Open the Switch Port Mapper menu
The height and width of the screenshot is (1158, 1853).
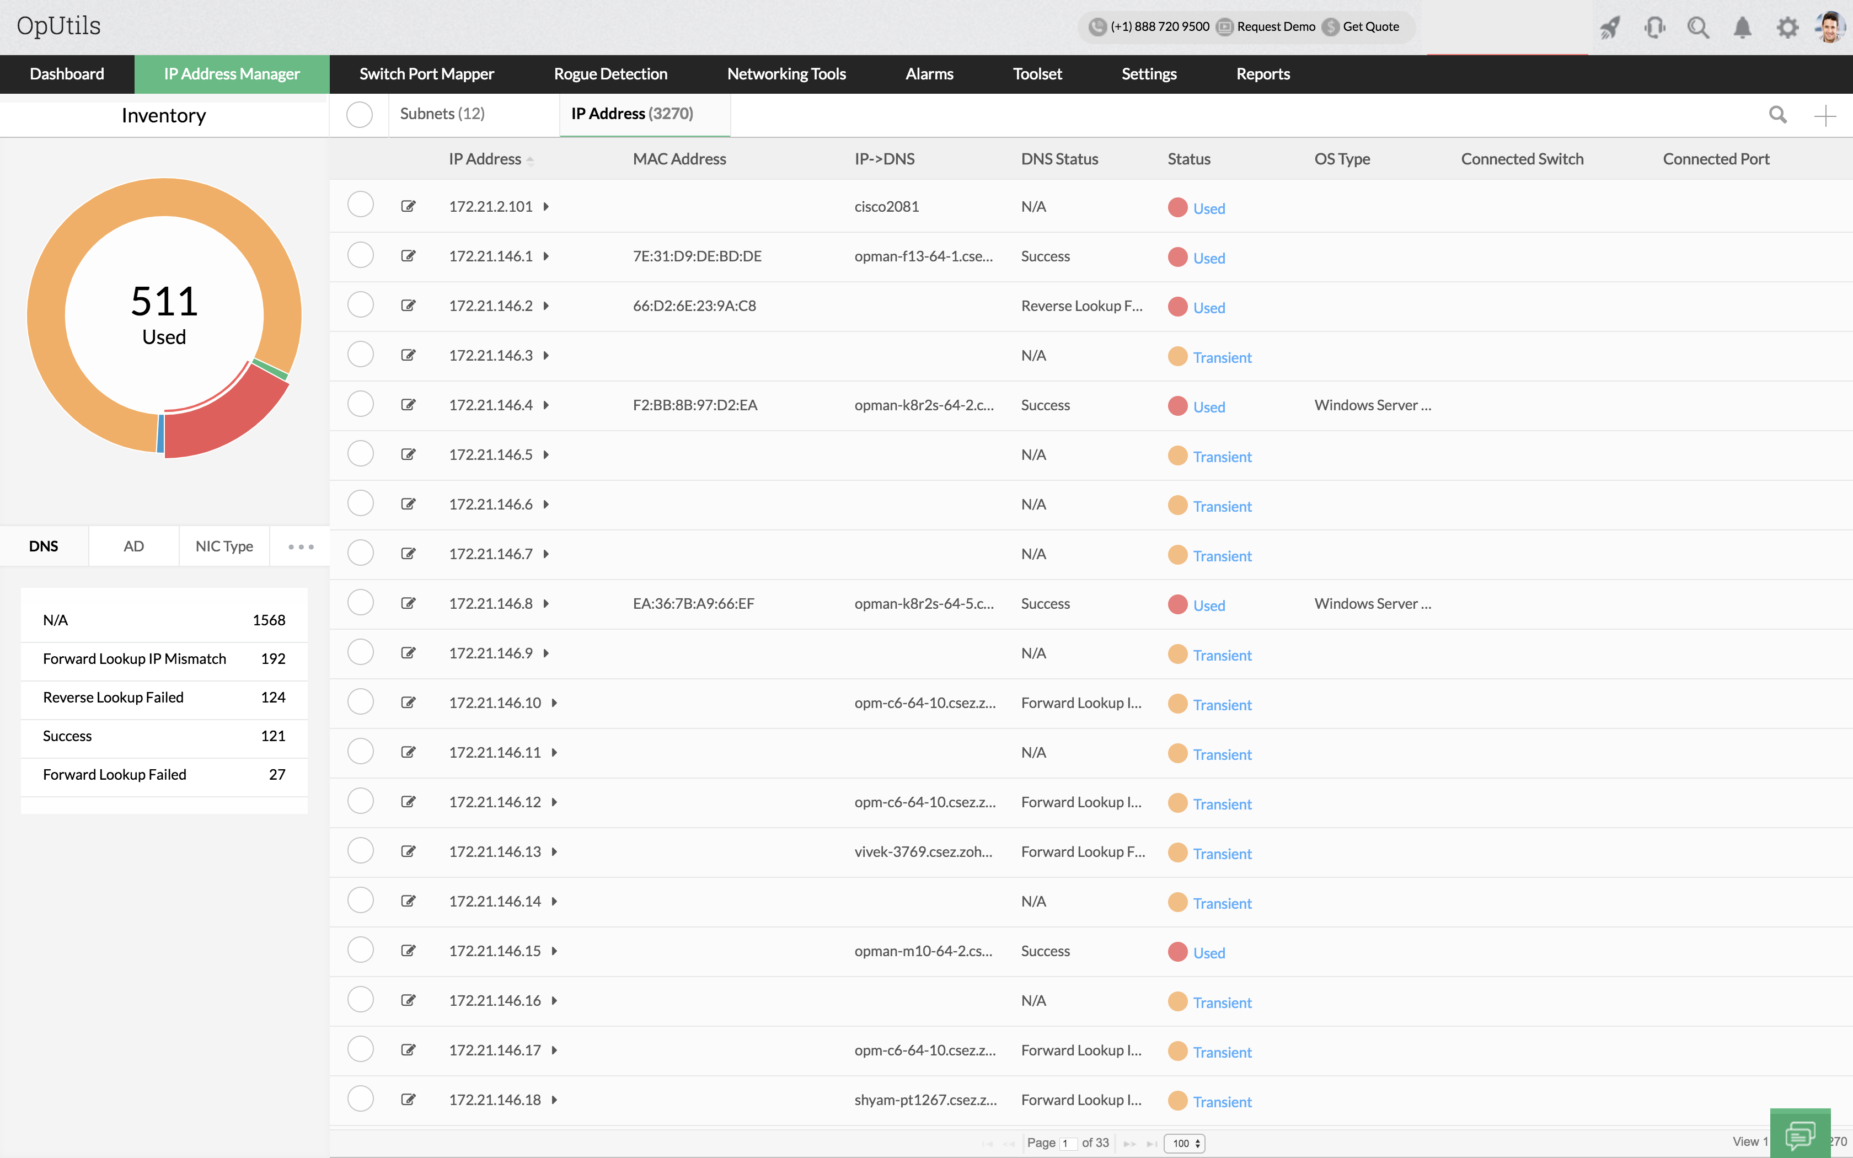426,74
